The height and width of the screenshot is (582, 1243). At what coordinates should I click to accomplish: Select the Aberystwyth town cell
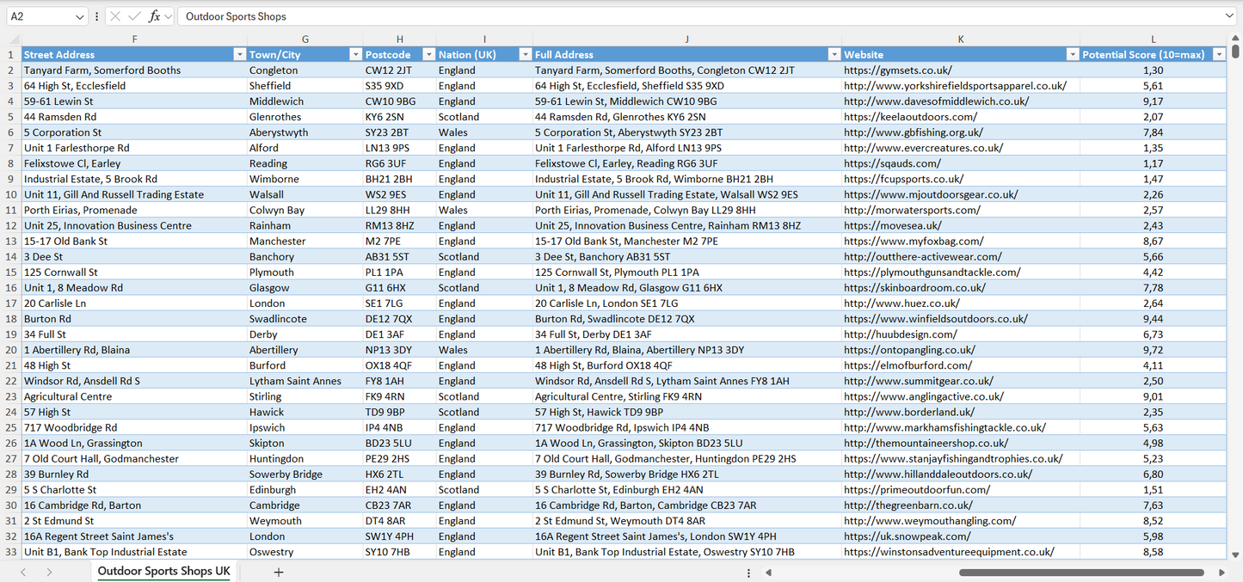279,132
